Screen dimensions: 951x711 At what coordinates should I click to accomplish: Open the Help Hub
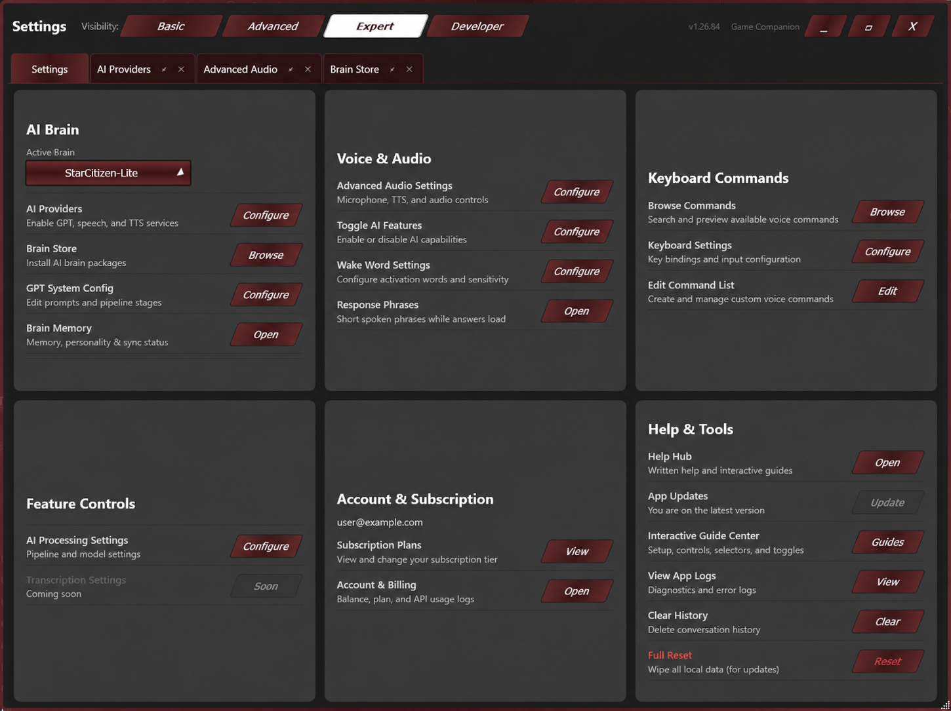point(887,463)
